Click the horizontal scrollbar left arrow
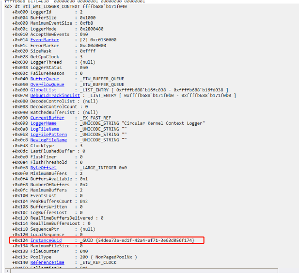 7,271
